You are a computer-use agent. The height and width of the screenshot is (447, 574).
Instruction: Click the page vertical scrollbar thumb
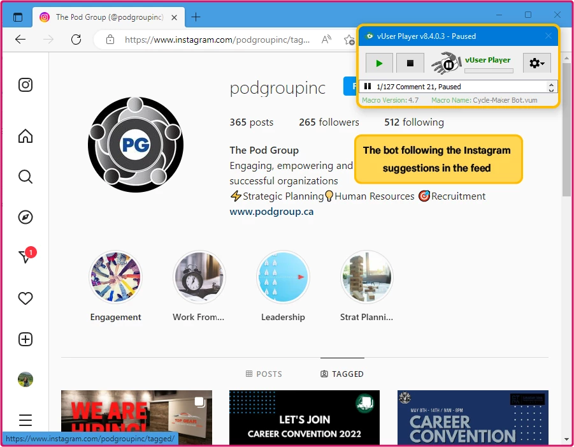(566, 129)
